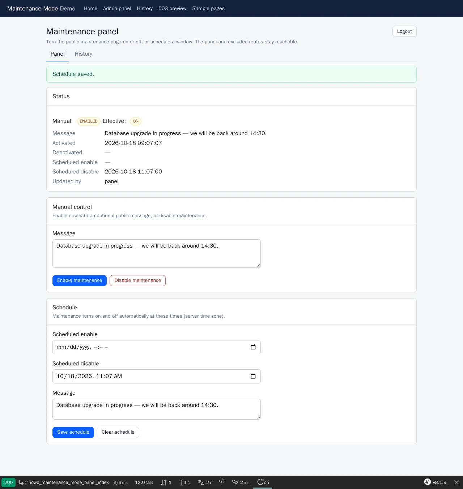
Task: Open Home in the top navigation
Action: [90, 8]
